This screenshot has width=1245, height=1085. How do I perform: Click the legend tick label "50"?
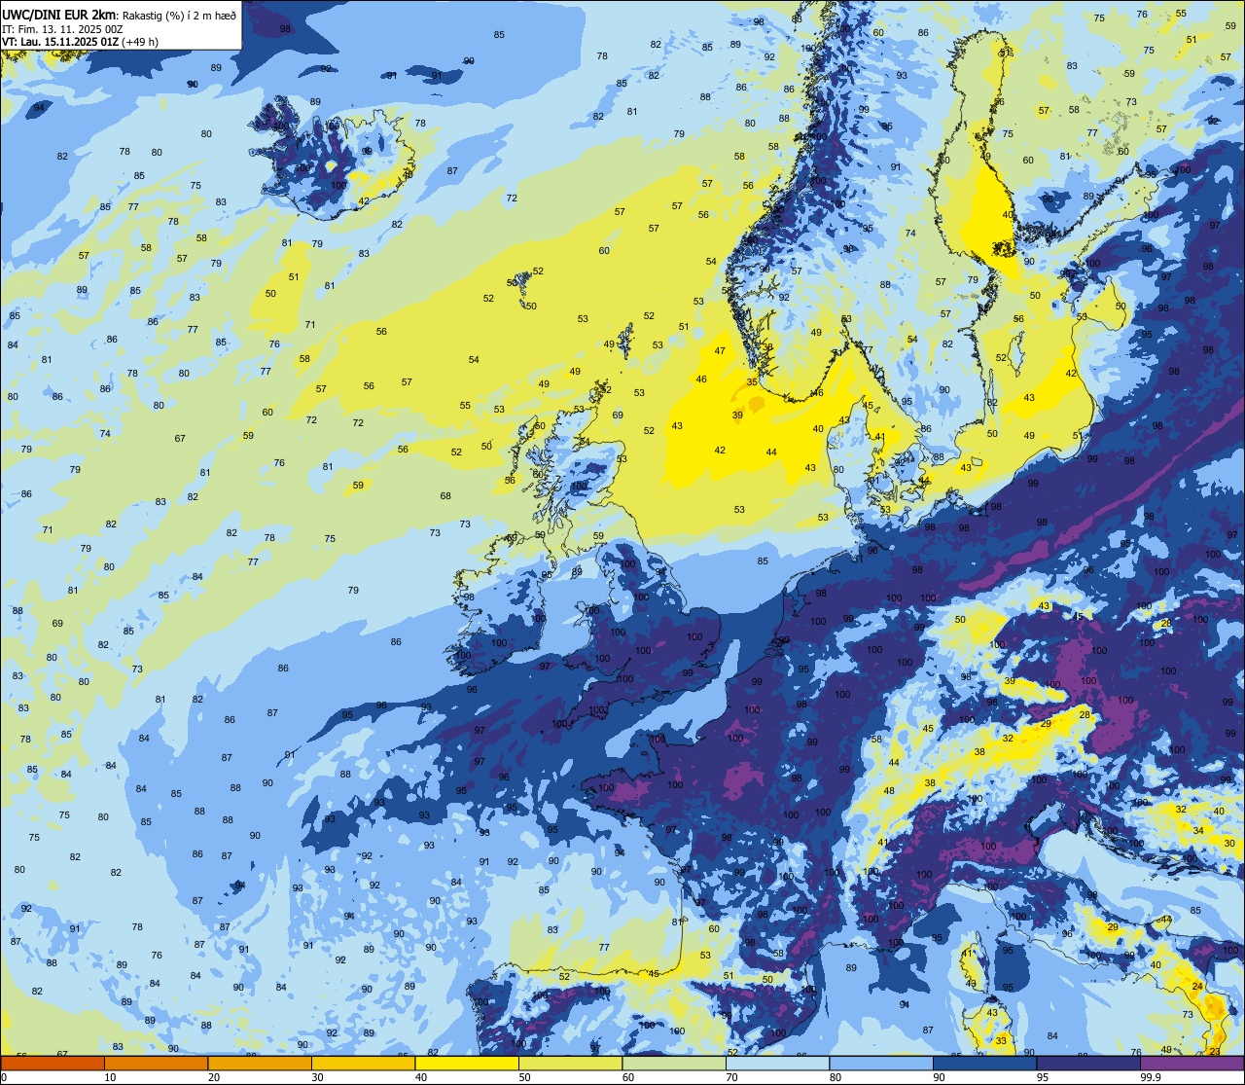coord(524,1077)
